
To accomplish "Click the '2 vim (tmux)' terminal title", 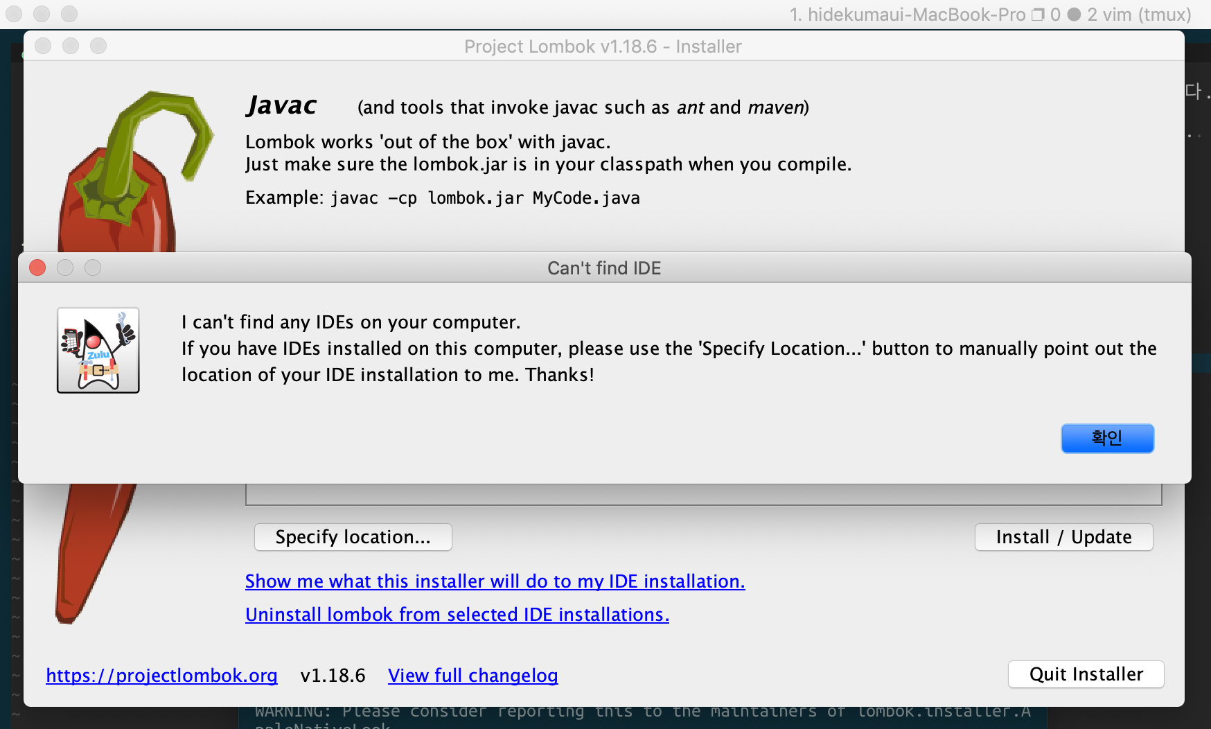I will point(1139,15).
